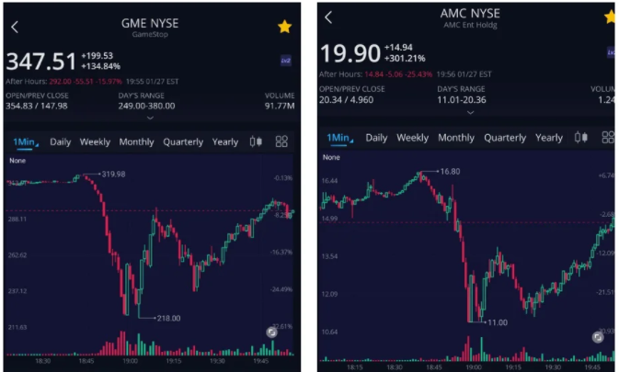
Task: Switch GME chart to Monthly
Action: coord(137,141)
